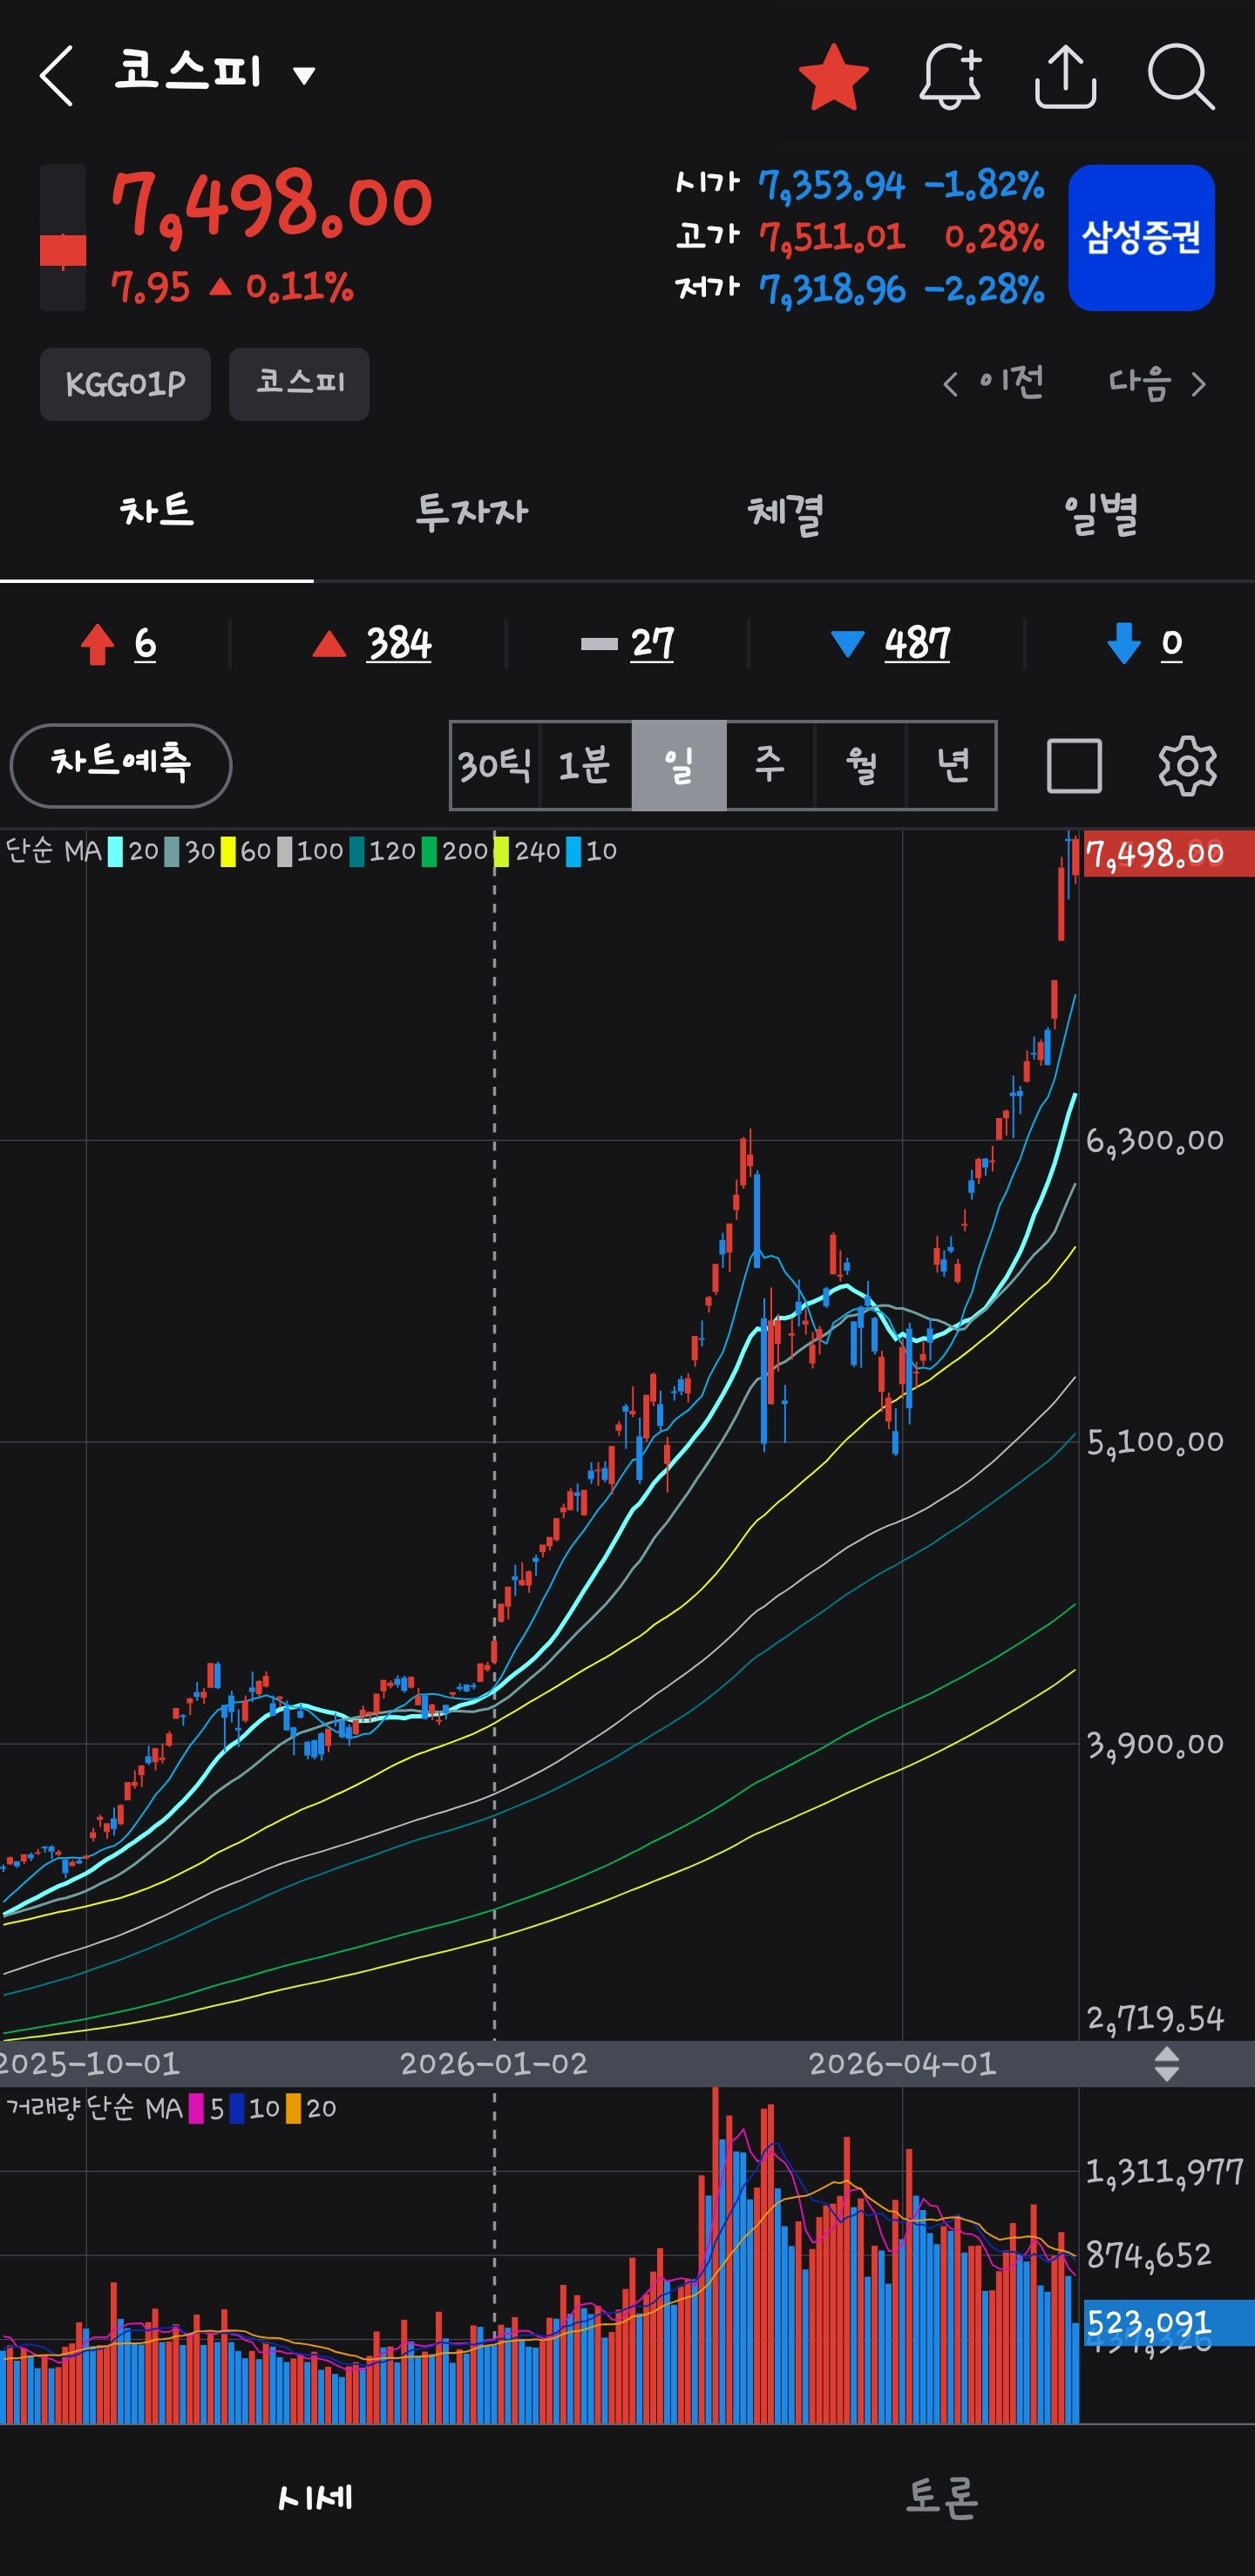Tap the back arrow icon
The image size is (1255, 2576).
(x=57, y=76)
